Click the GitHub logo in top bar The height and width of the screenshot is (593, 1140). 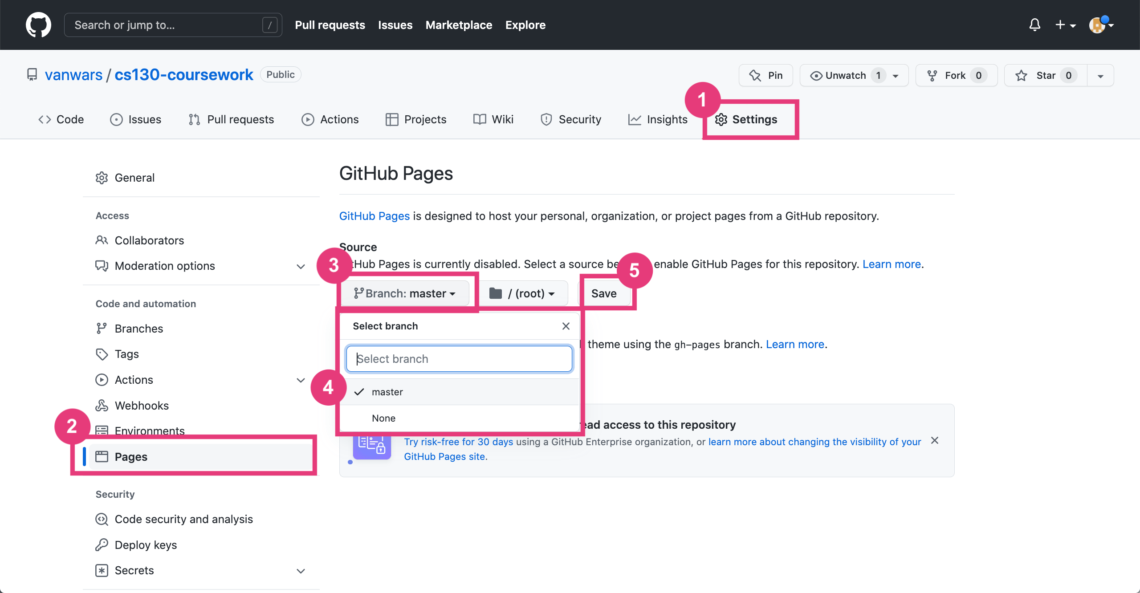38,24
